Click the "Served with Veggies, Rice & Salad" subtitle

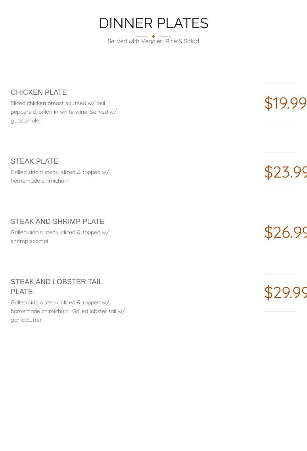tap(153, 41)
